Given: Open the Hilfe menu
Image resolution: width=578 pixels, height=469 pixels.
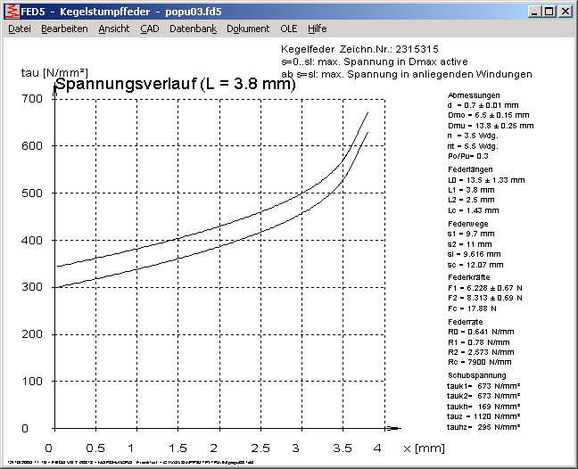Looking at the screenshot, I should tap(318, 29).
